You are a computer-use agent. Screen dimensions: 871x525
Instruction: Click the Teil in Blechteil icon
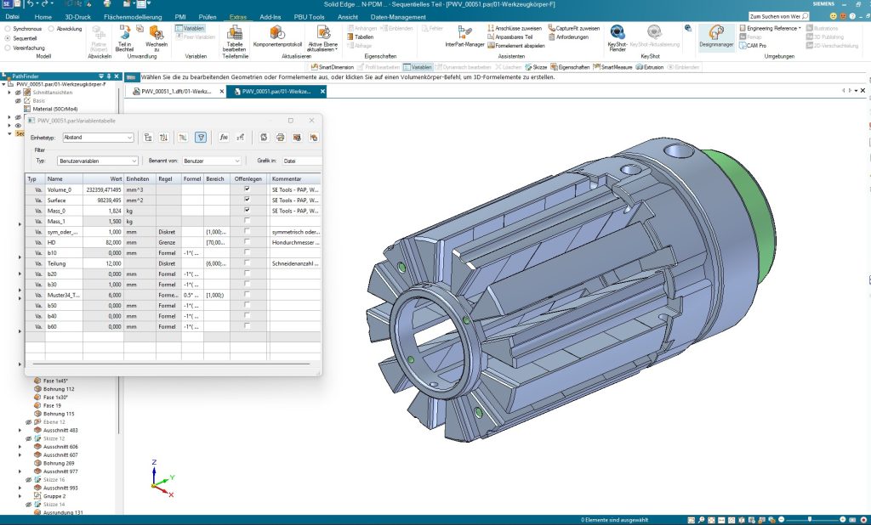(124, 37)
